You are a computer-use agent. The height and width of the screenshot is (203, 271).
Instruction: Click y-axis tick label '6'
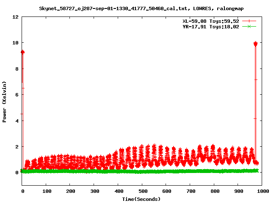click(17, 95)
